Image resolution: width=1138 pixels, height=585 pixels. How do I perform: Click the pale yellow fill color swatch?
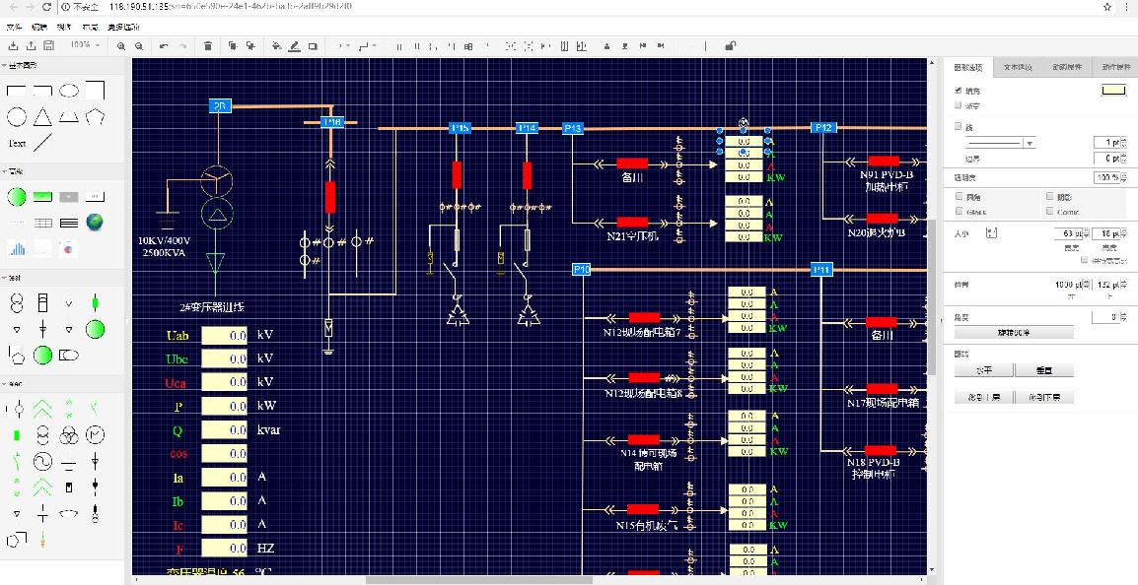pyautogui.click(x=1112, y=91)
